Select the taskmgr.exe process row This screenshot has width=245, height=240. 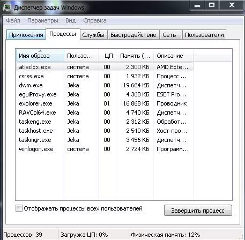point(105,140)
